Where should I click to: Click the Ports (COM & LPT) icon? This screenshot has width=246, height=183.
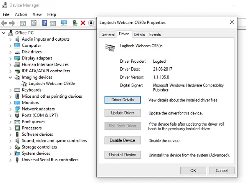click(x=17, y=115)
